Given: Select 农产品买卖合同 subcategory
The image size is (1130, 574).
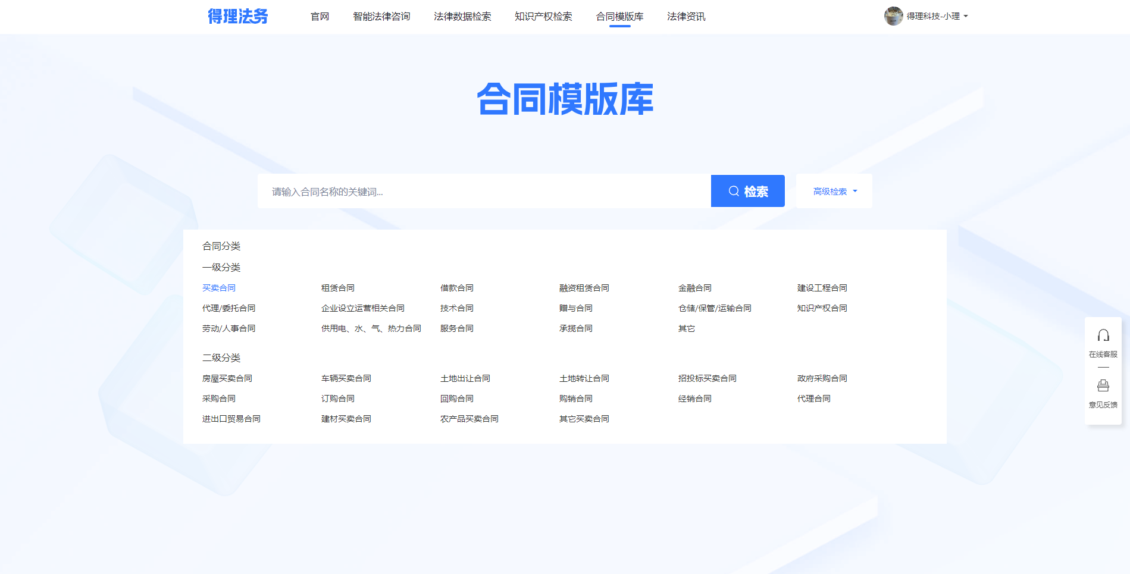Looking at the screenshot, I should click(x=469, y=419).
